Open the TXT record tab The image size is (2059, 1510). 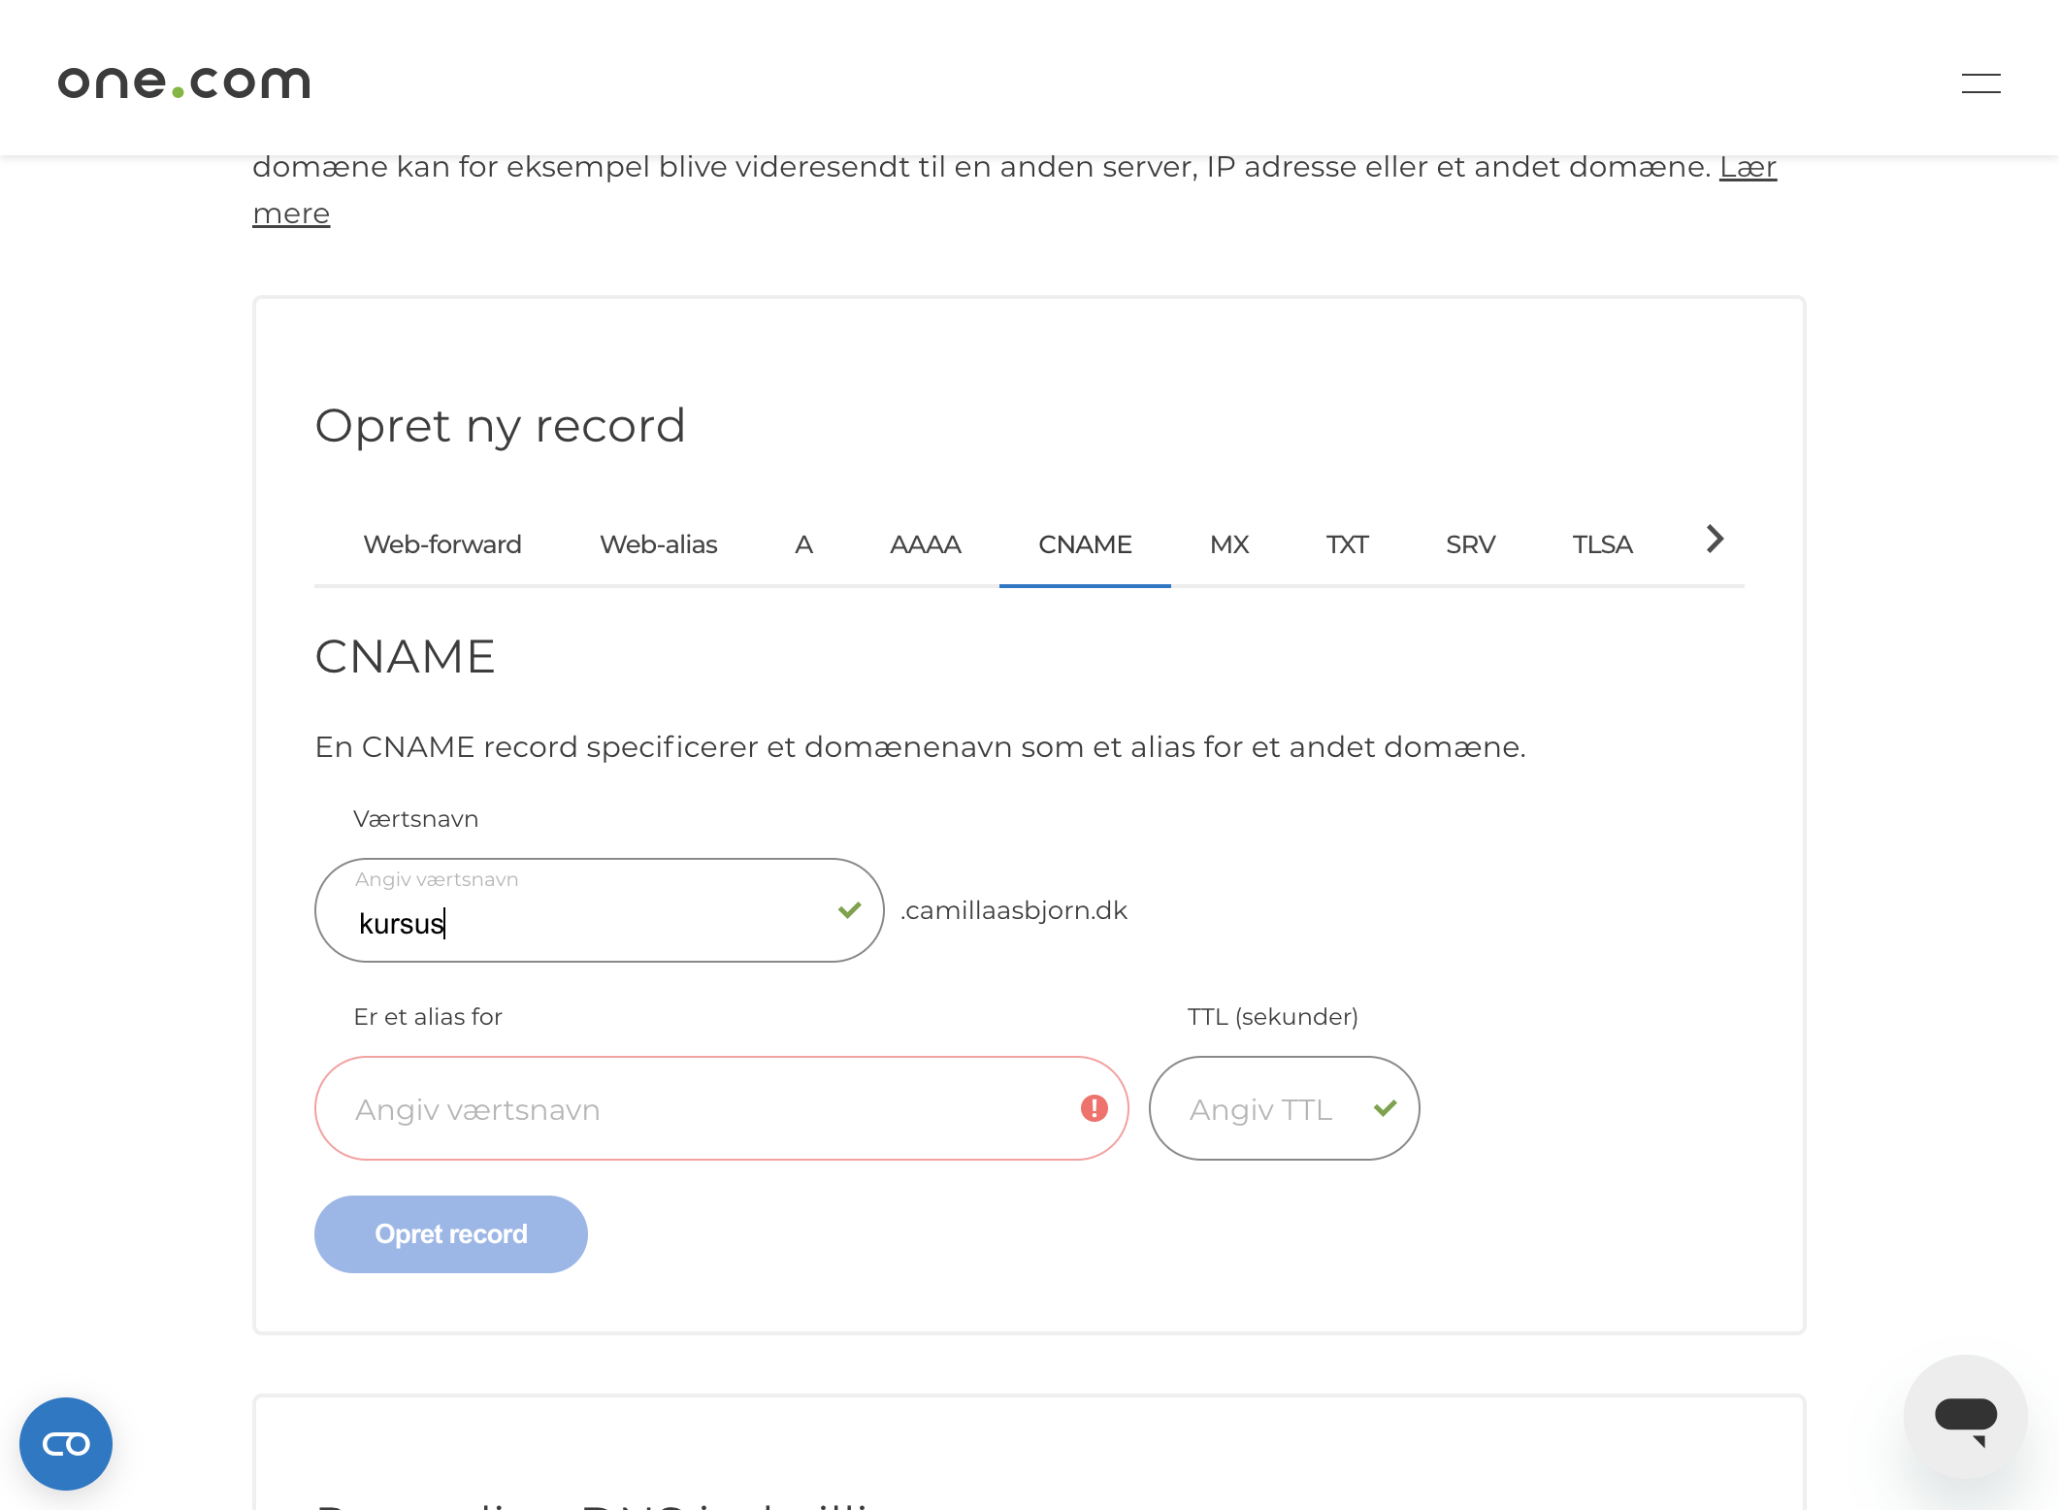1347,544
